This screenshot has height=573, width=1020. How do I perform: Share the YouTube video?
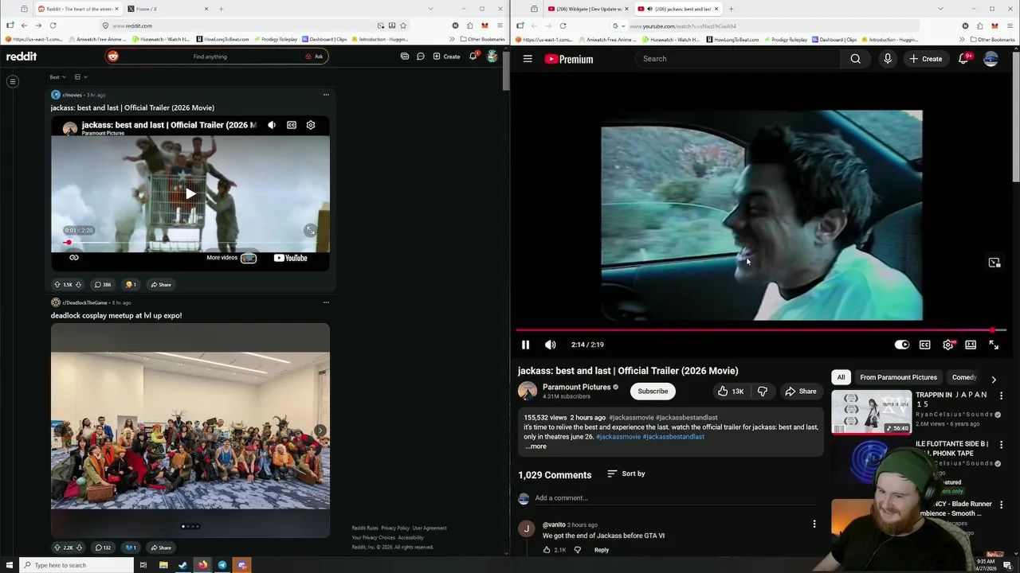pyautogui.click(x=800, y=392)
